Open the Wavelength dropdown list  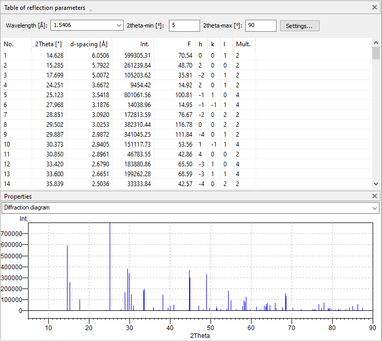[118, 26]
